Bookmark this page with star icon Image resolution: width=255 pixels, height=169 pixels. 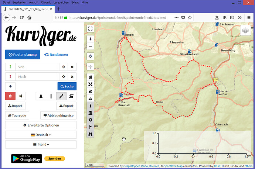click(x=190, y=18)
